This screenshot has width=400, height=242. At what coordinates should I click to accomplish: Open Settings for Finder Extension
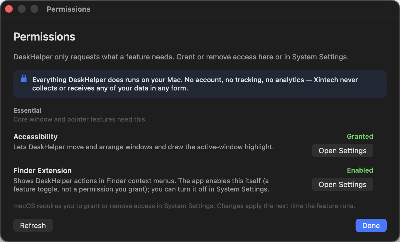click(342, 184)
